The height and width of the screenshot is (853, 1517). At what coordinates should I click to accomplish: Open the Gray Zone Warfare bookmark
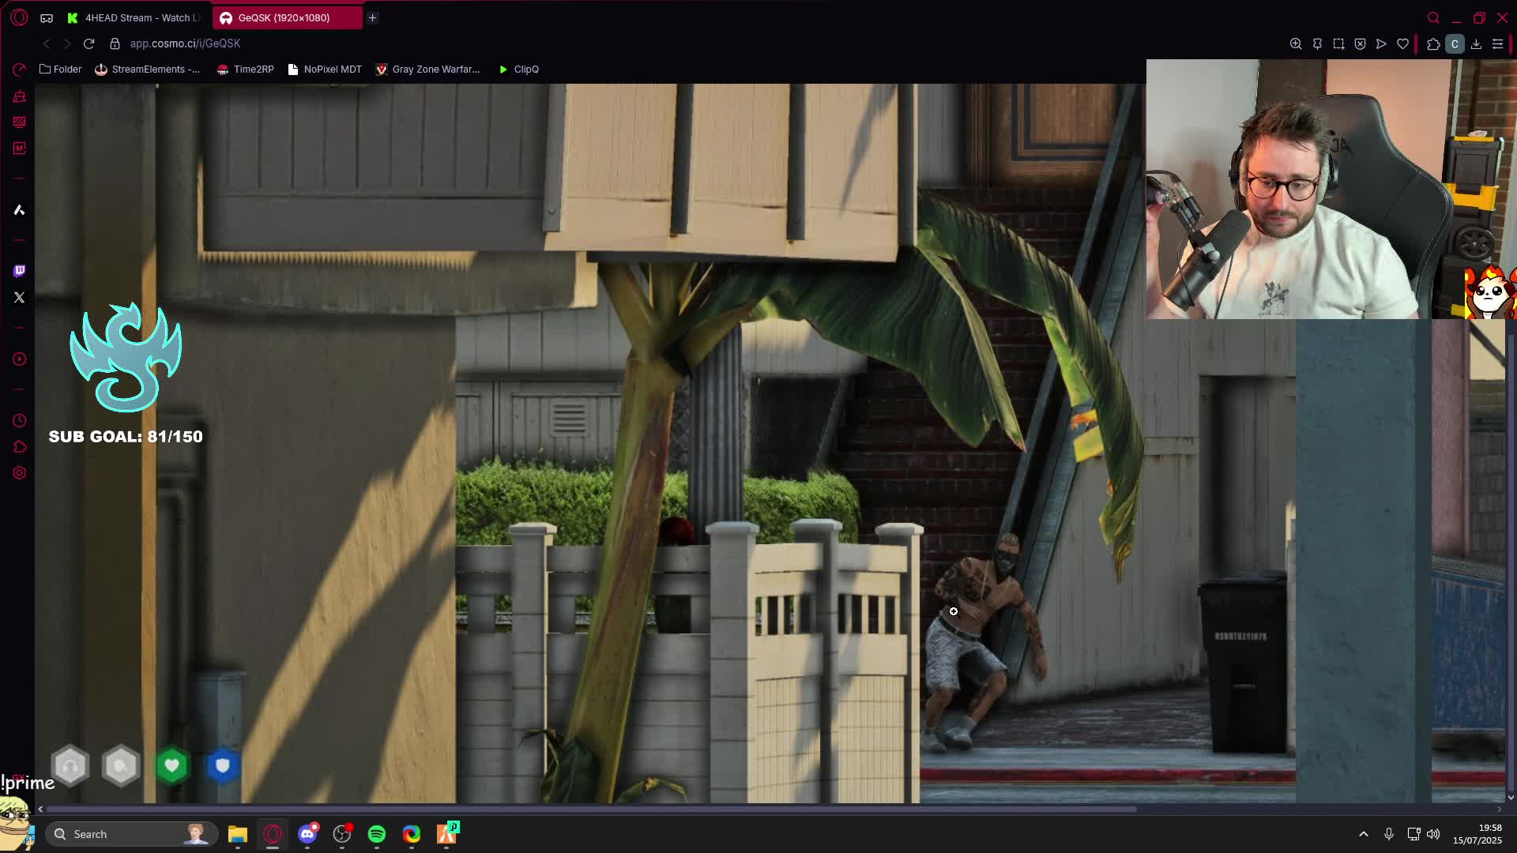coord(427,70)
